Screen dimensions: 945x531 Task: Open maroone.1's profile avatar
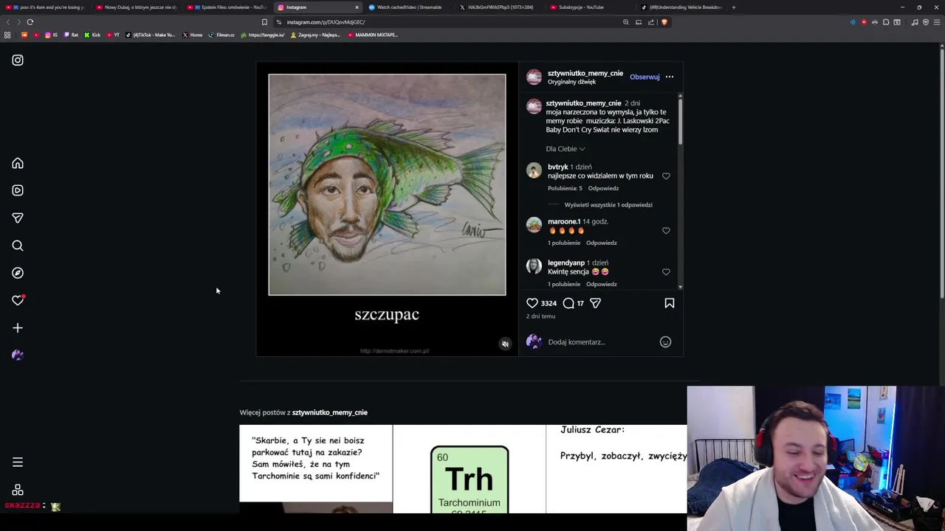coord(534,225)
